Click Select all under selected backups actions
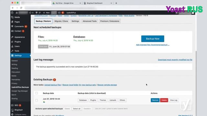207x116 pixels. (77, 109)
